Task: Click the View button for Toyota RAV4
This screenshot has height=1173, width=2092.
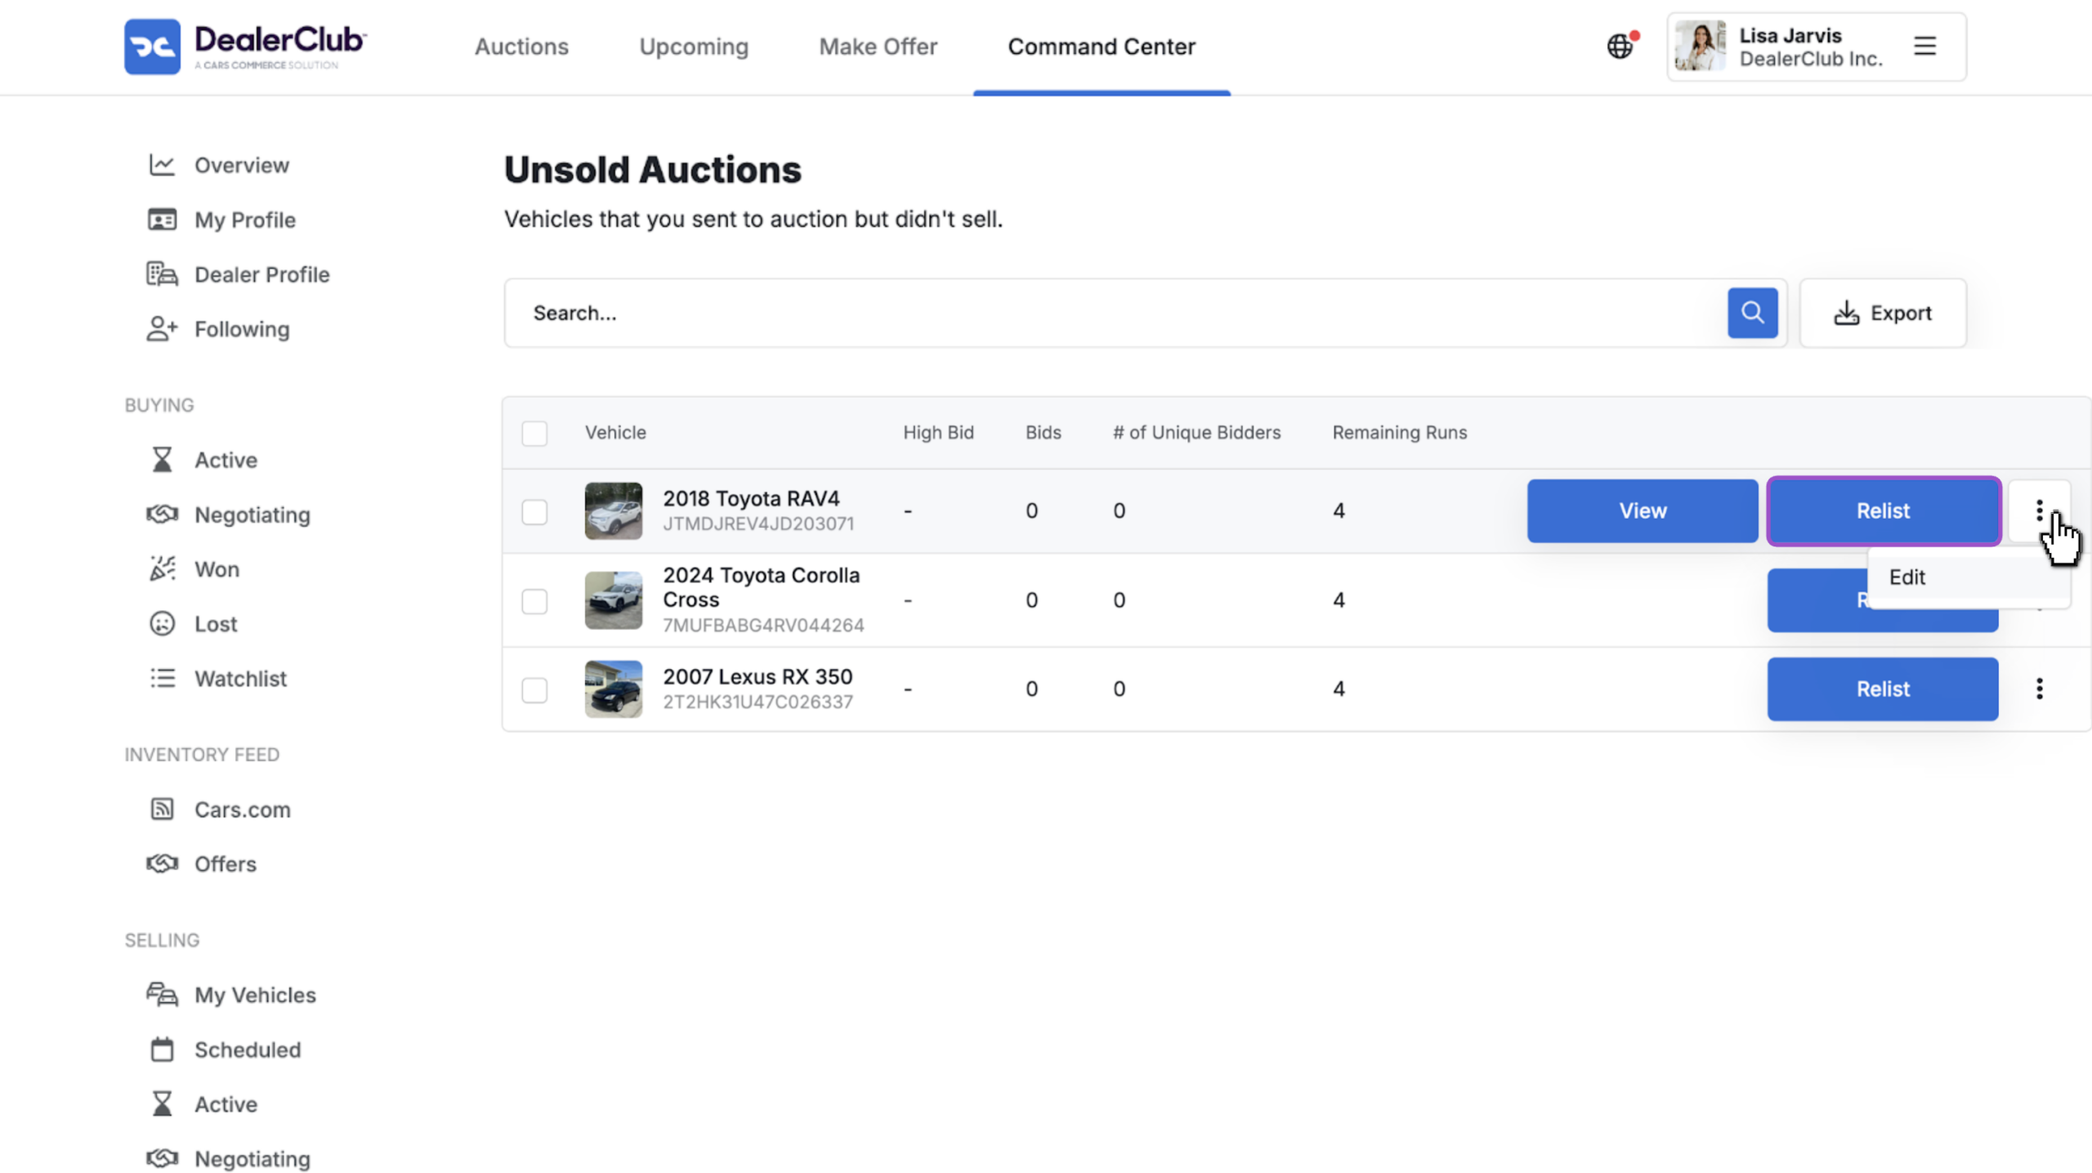Action: coord(1643,511)
